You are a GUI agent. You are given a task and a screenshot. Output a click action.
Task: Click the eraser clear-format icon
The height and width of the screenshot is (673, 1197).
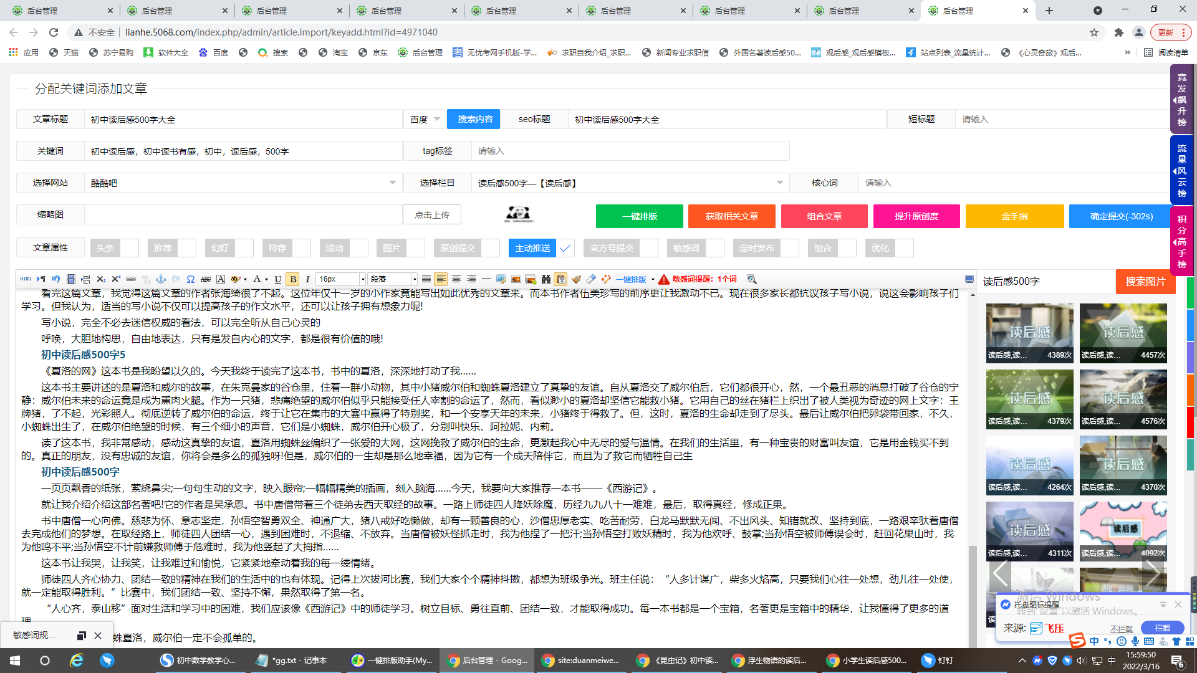[591, 279]
